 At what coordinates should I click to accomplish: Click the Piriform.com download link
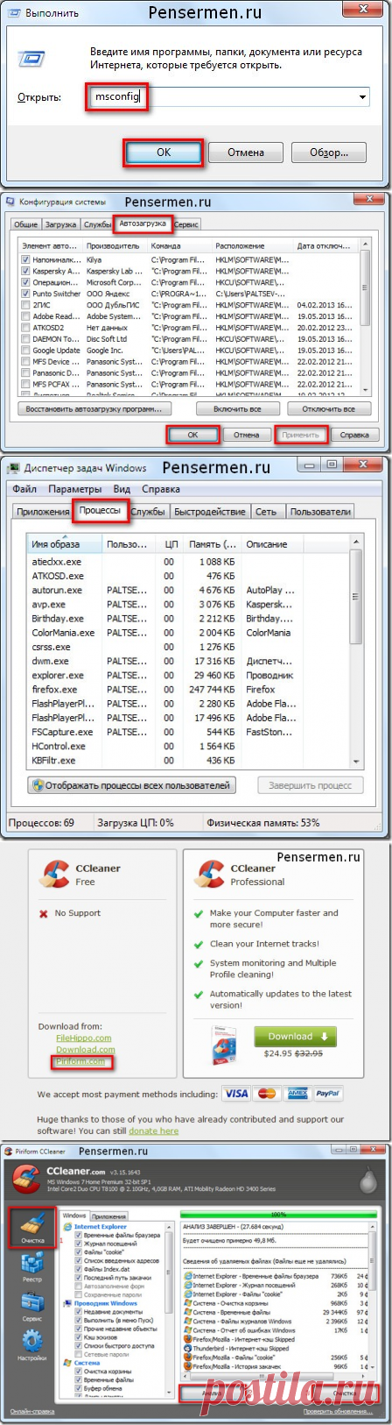click(x=80, y=1060)
